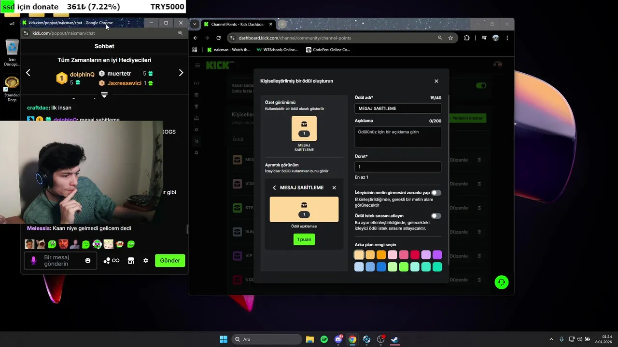Click the taskbar Ara search box
Viewport: 618px width, 347px height.
(x=267, y=339)
